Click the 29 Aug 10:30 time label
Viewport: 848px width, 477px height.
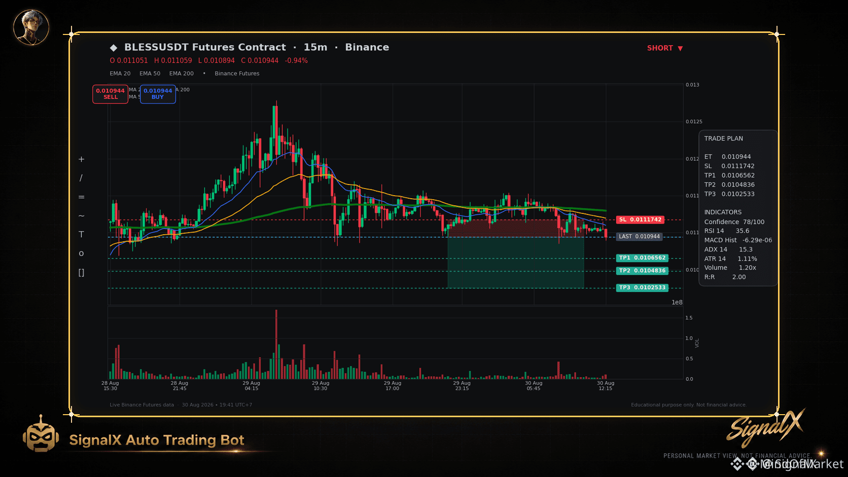(321, 386)
